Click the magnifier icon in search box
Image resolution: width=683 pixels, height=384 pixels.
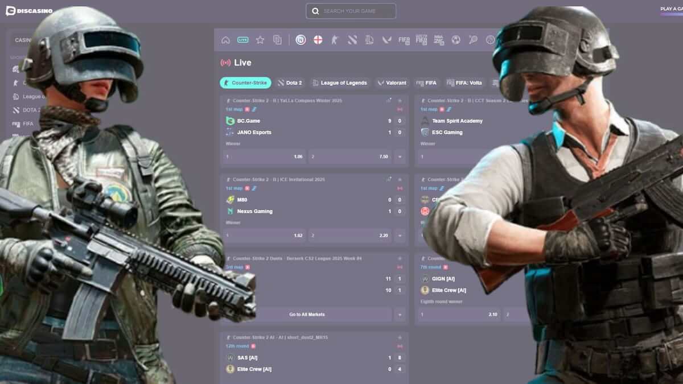[x=316, y=11]
